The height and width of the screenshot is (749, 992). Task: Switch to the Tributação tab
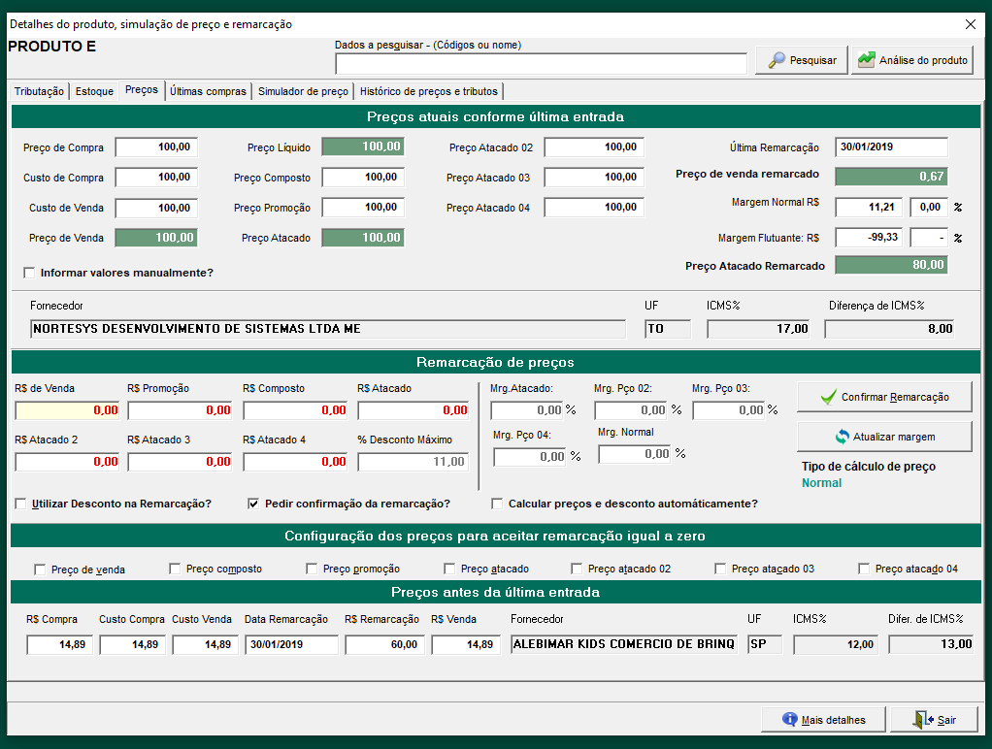point(39,91)
